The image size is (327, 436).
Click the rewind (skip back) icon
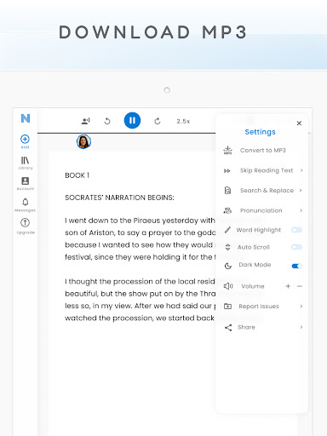click(x=107, y=121)
